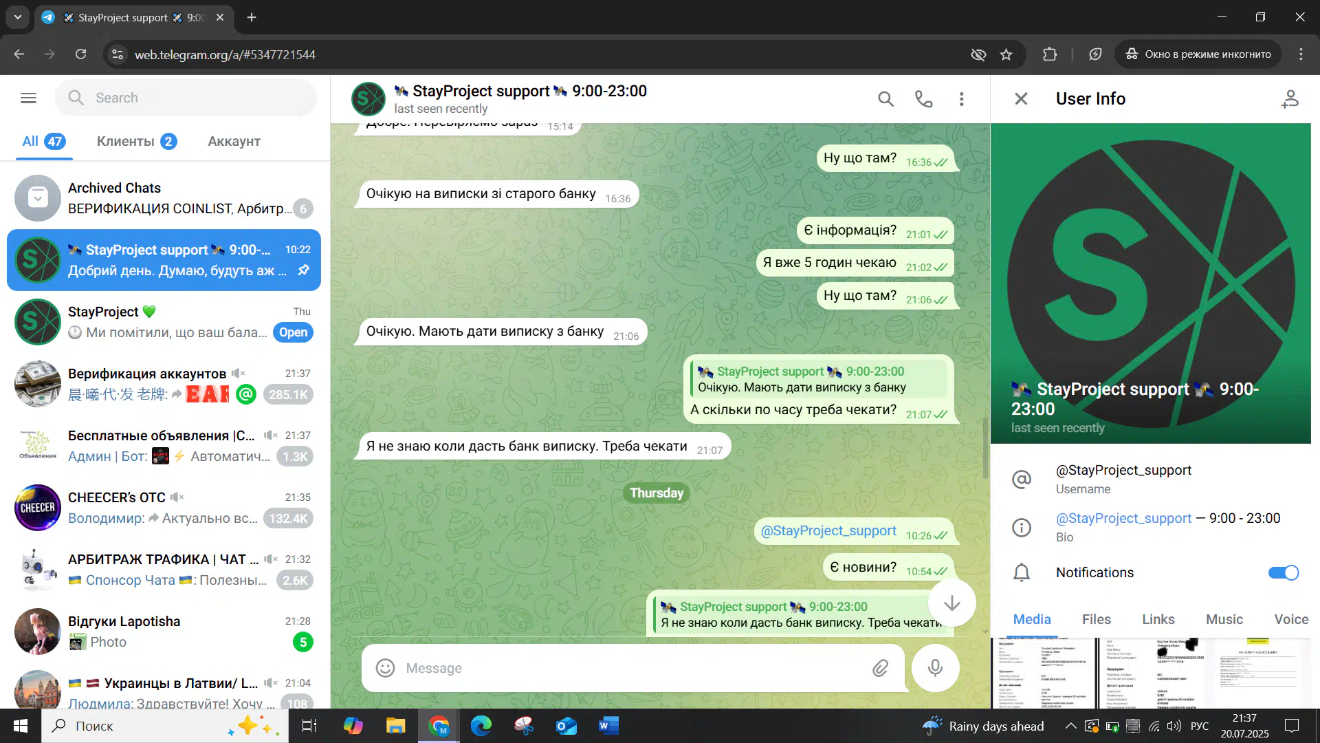
Task: Open Microsoft Edge from the taskbar
Action: (481, 726)
